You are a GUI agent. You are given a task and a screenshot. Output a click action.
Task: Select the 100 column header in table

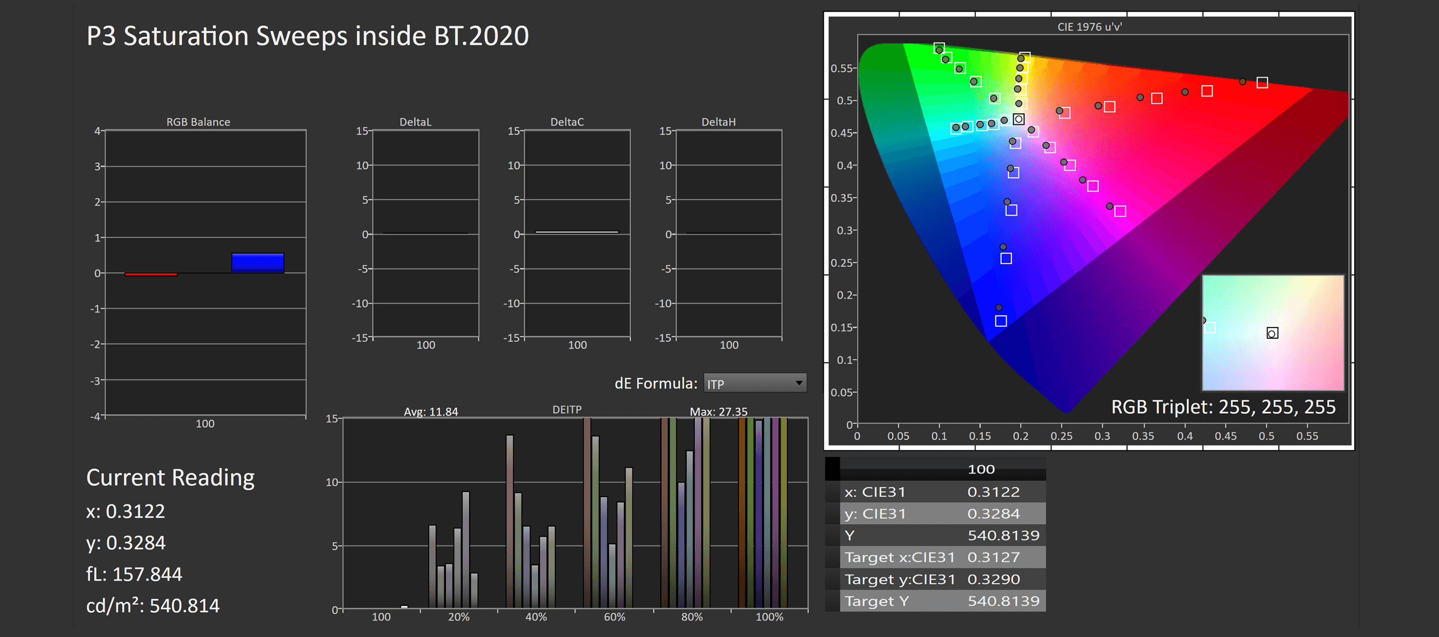pyautogui.click(x=981, y=470)
